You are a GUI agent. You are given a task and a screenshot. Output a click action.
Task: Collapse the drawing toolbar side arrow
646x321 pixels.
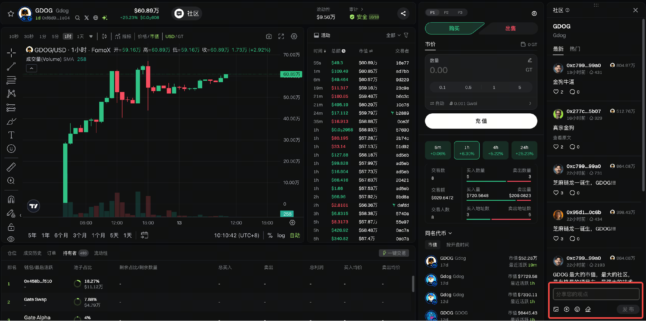coord(20,215)
